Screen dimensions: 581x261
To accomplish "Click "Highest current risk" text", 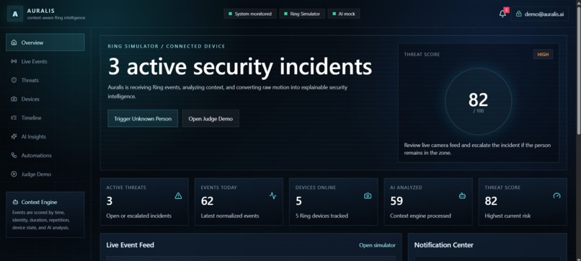I will (x=507, y=216).
